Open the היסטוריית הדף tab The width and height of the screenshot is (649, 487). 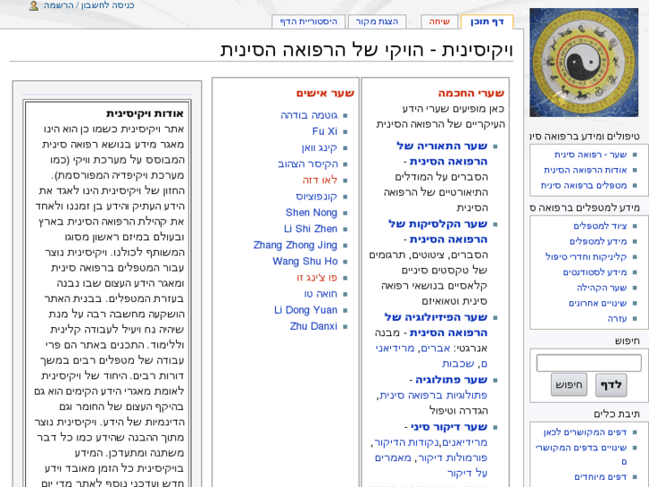(x=308, y=21)
